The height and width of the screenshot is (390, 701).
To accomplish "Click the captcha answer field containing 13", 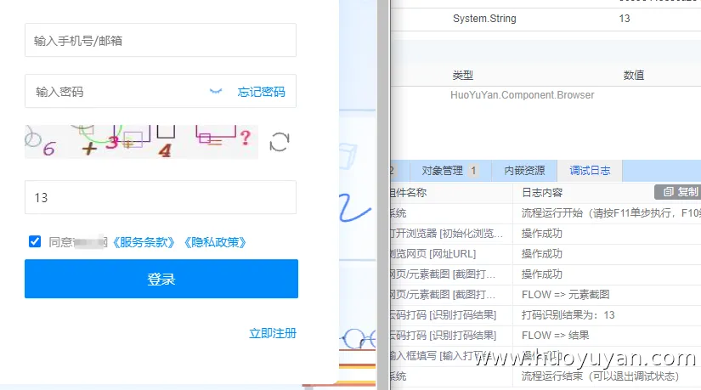I will tap(161, 197).
